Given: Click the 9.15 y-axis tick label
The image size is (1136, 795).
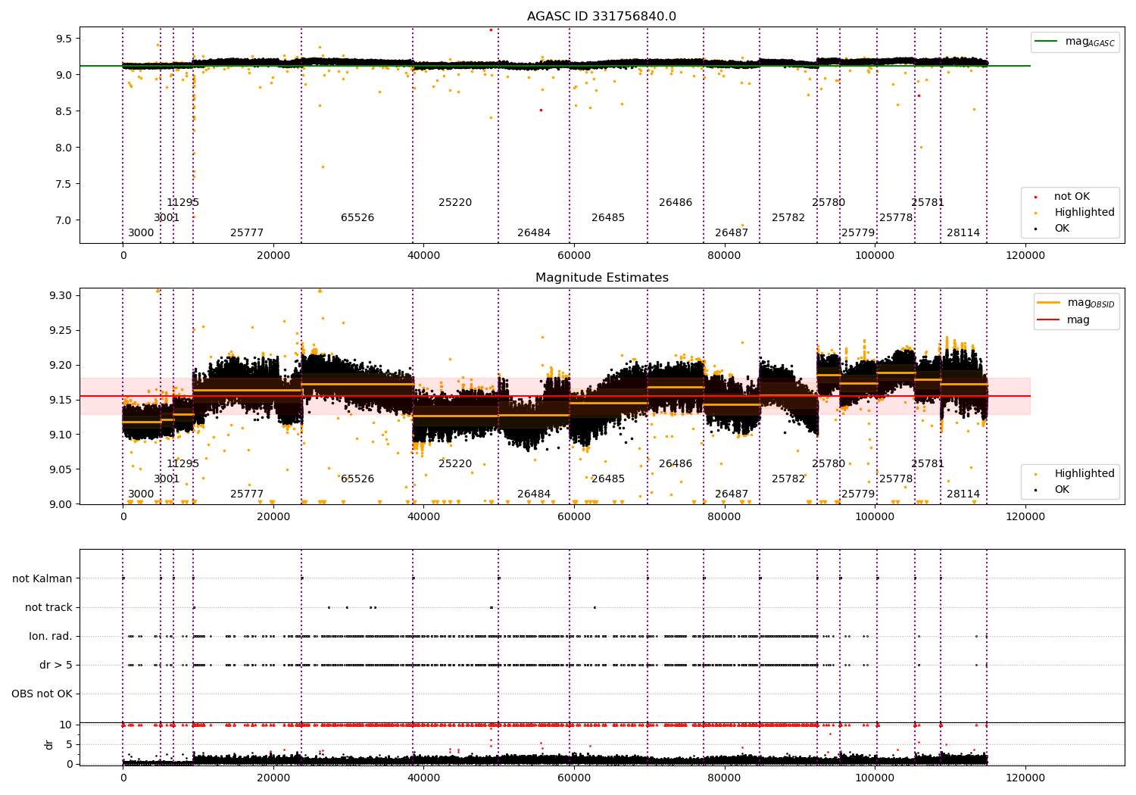Looking at the screenshot, I should [x=61, y=400].
